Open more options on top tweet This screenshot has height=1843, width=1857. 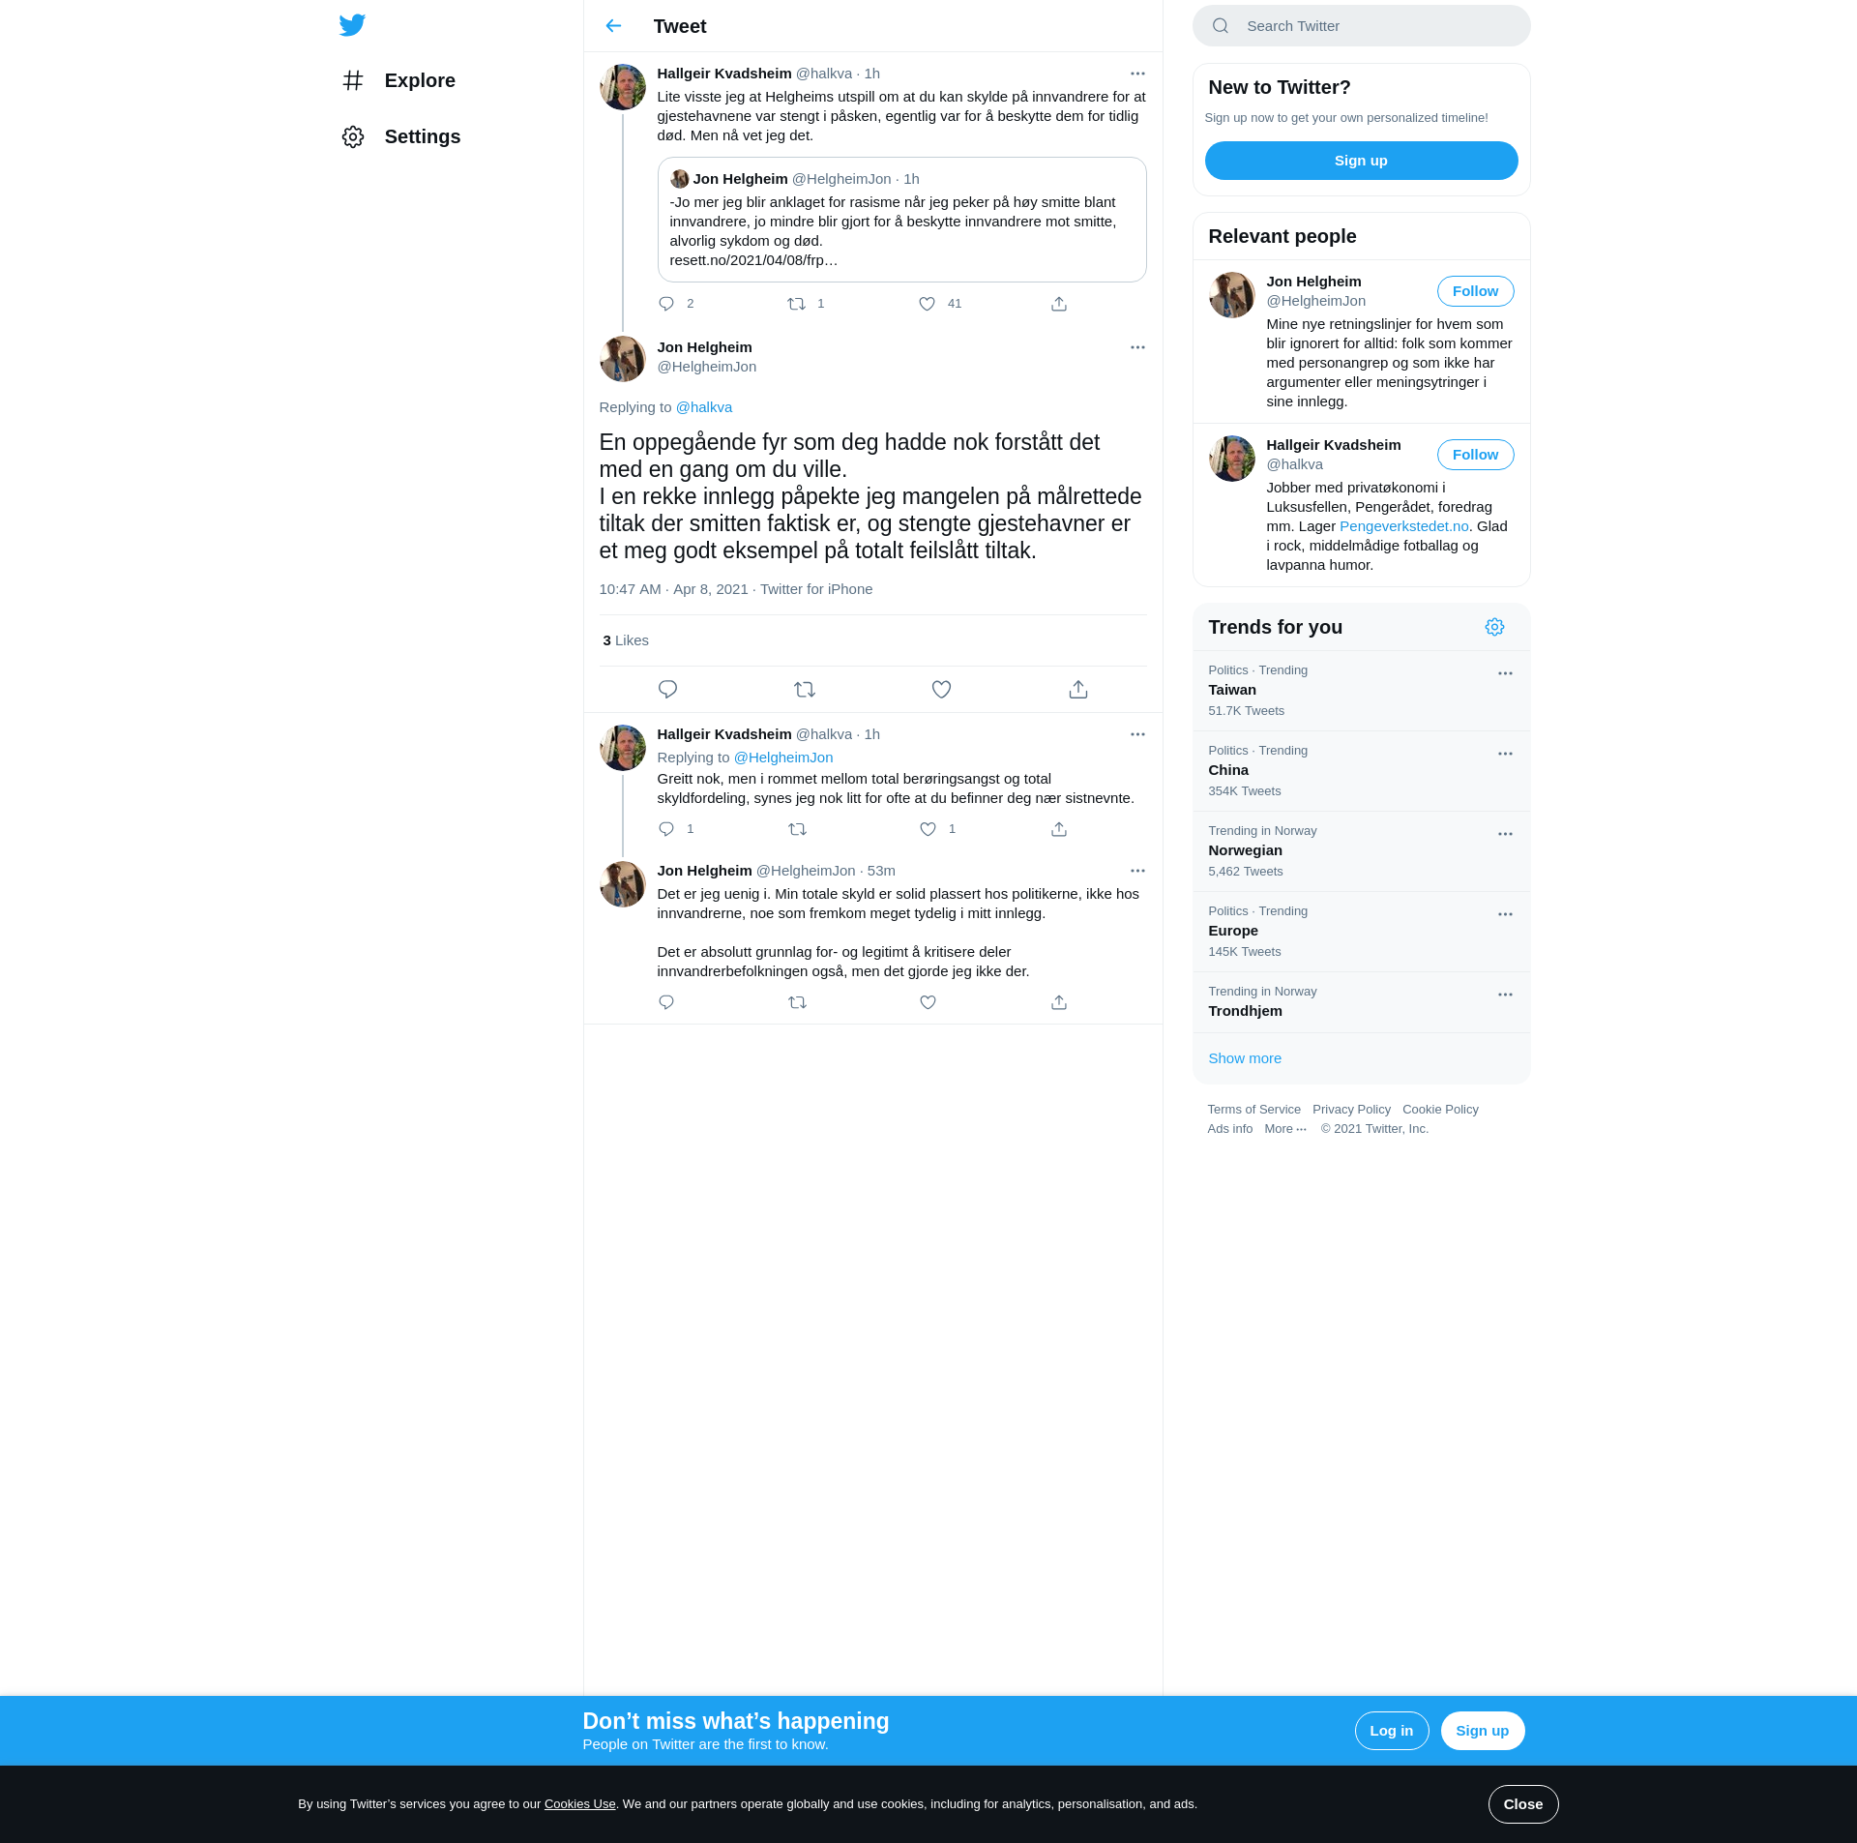[x=1137, y=74]
